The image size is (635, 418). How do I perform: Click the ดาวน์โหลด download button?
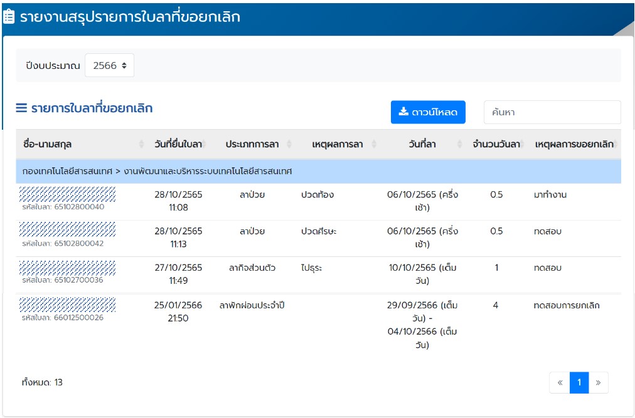(x=428, y=112)
